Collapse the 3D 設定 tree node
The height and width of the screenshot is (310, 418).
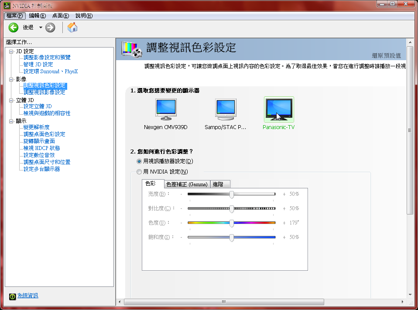[x=11, y=51]
